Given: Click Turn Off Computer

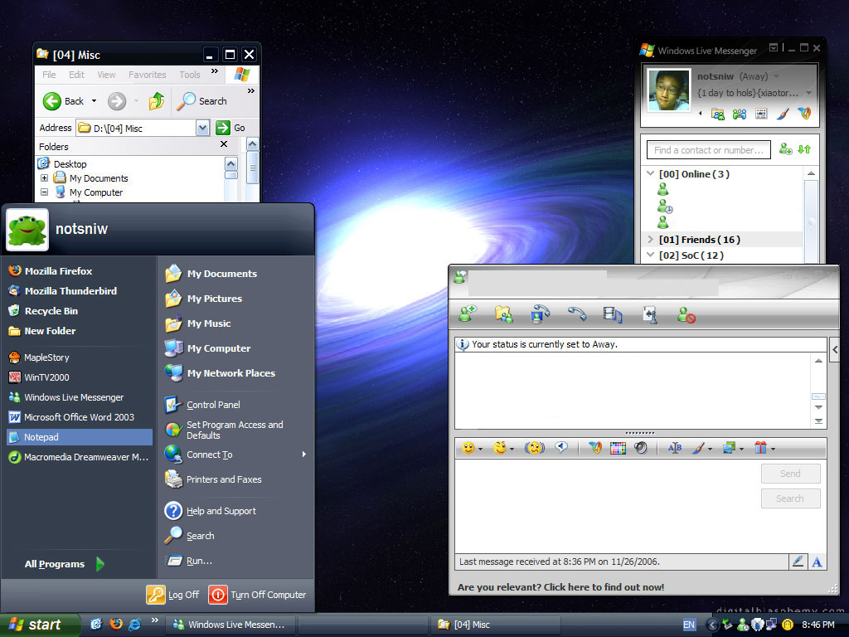Looking at the screenshot, I should [258, 595].
